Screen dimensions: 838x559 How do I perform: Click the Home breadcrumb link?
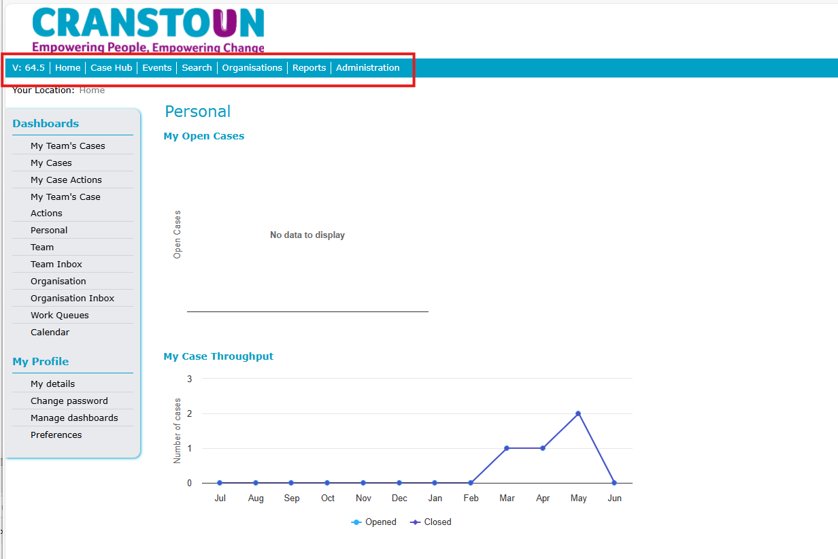pyautogui.click(x=92, y=90)
